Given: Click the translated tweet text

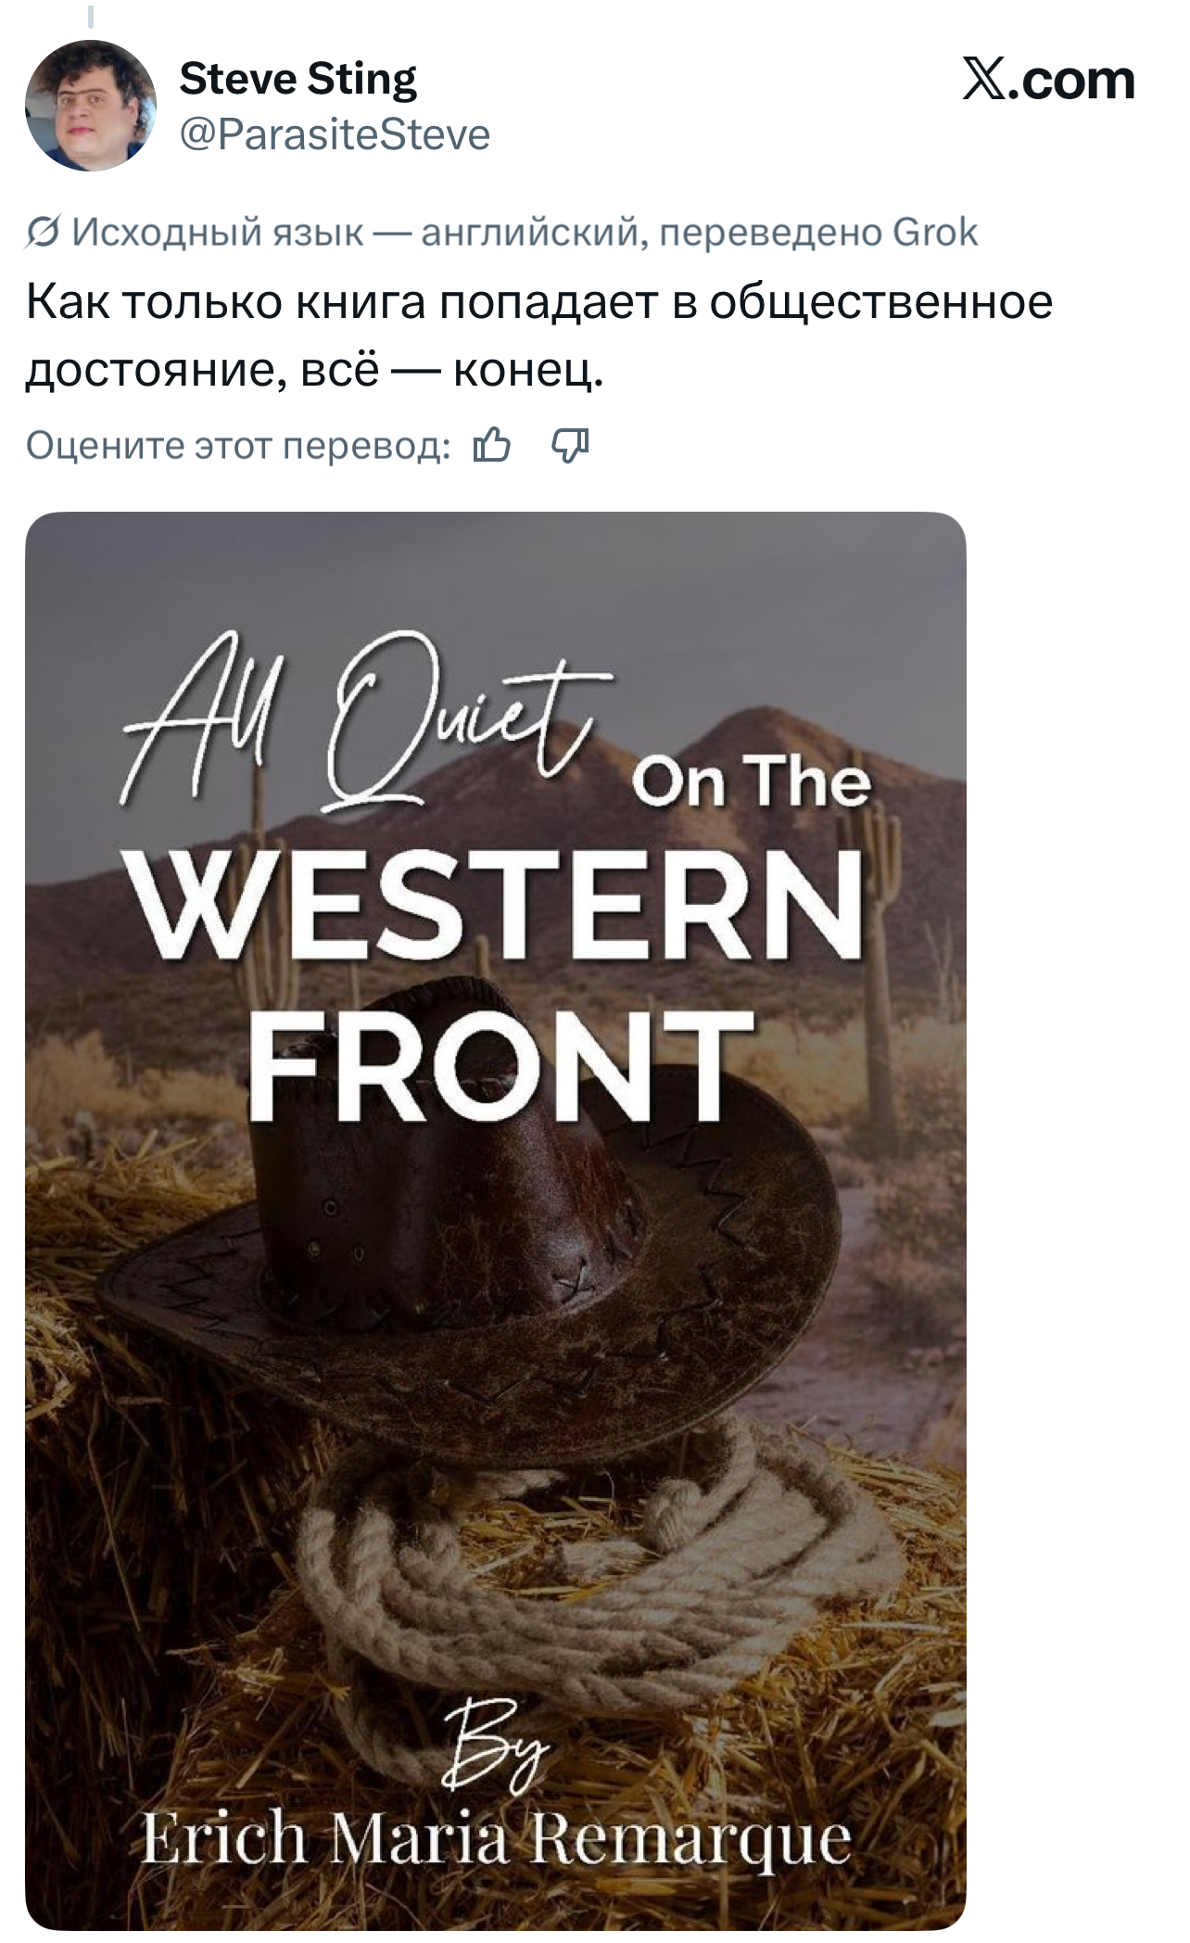Looking at the screenshot, I should pyautogui.click(x=538, y=336).
